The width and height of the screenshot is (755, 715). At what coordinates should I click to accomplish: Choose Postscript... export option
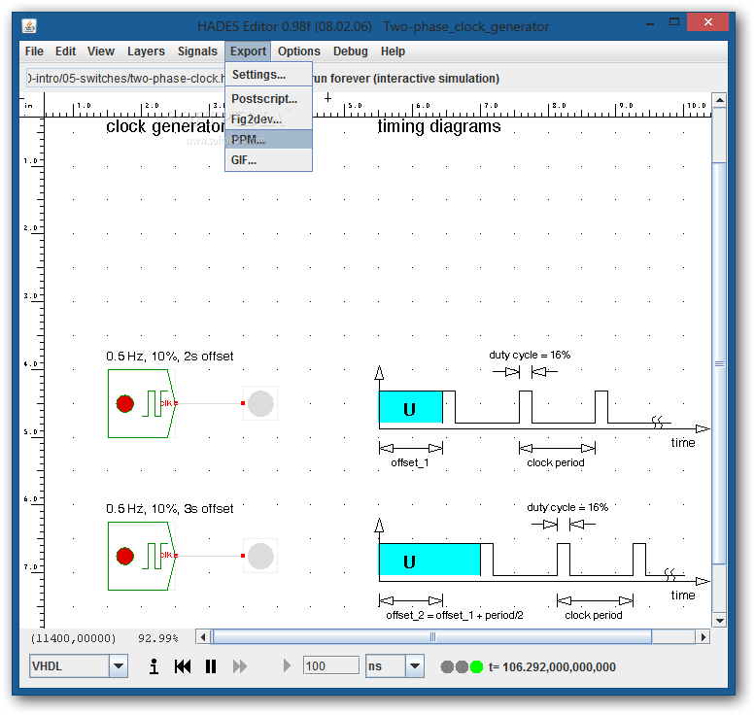[x=269, y=99]
